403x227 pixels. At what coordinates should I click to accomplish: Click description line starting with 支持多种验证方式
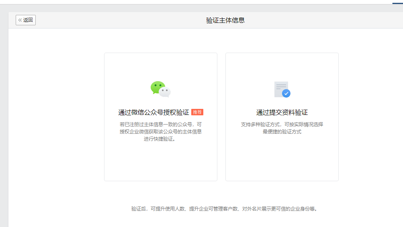click(282, 124)
